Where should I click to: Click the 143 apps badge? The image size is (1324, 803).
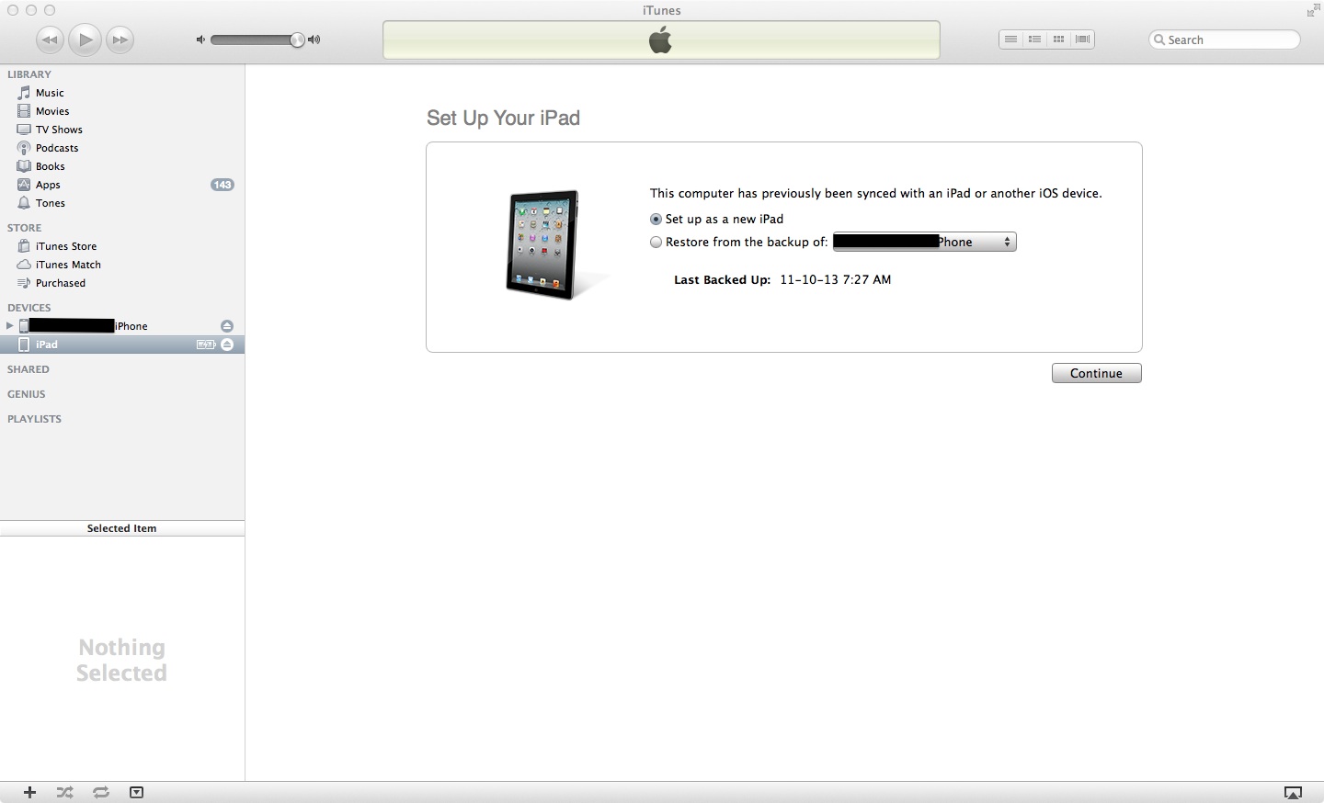[x=223, y=185]
